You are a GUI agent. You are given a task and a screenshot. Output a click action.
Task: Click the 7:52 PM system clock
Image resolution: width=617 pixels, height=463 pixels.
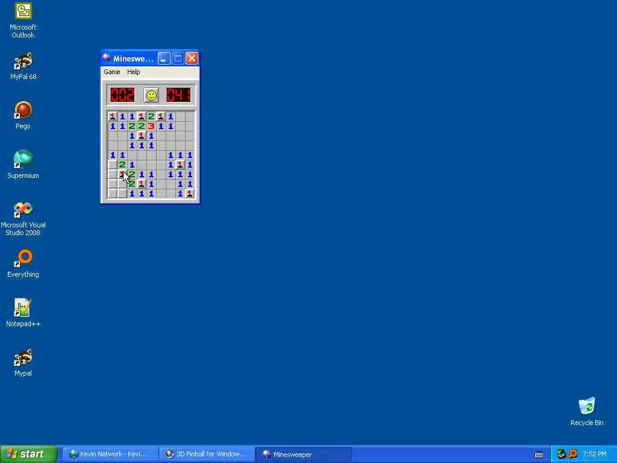(x=595, y=454)
